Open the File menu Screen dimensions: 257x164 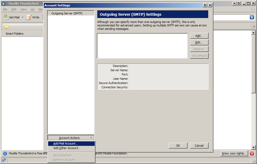pyautogui.click(x=5, y=9)
